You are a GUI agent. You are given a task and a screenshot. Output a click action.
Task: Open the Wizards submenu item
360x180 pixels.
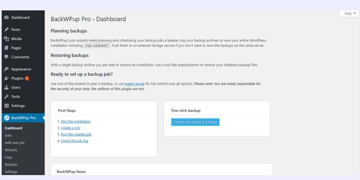pos(11,150)
